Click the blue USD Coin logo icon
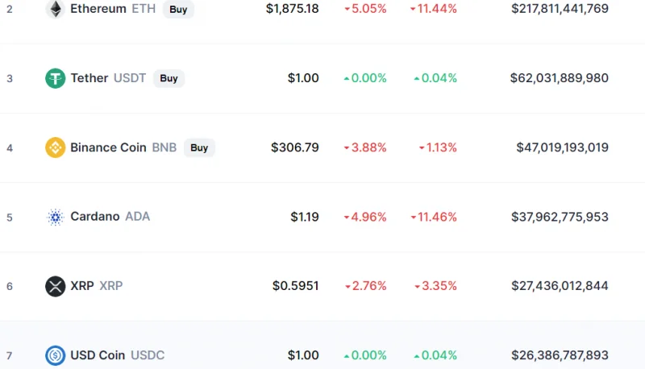Image resolution: width=645 pixels, height=369 pixels. (55, 355)
